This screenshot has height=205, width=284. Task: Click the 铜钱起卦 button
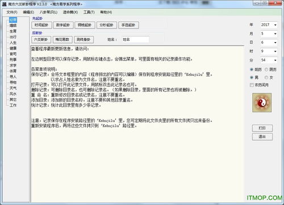tap(85, 25)
